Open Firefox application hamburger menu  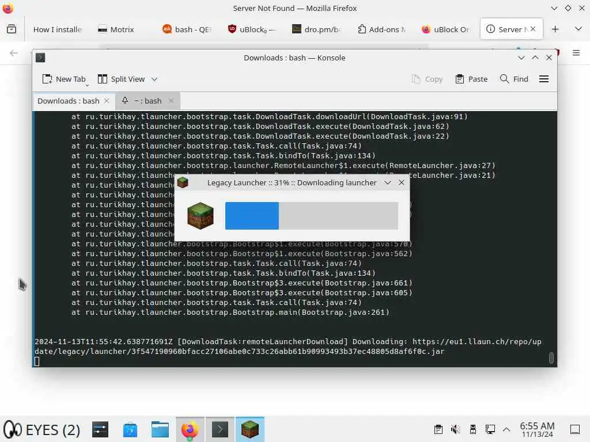tap(576, 53)
